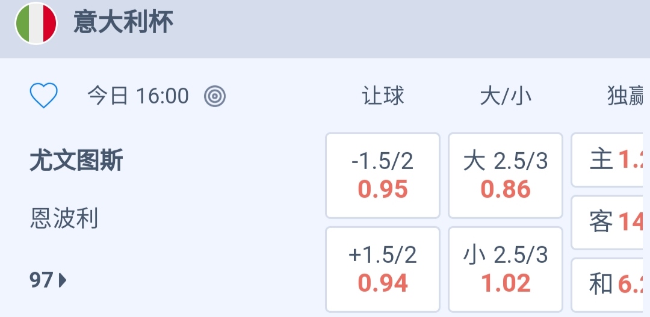The width and height of the screenshot is (650, 317).
Task: Select the 让球 column header
Action: click(383, 96)
